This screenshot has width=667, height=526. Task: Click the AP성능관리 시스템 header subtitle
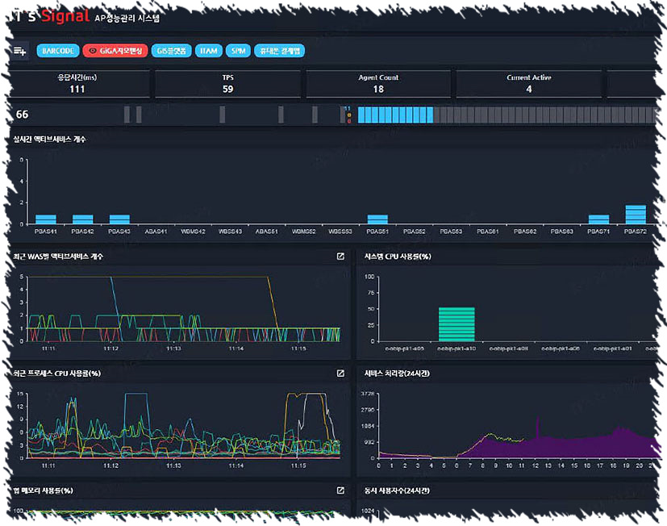[127, 19]
